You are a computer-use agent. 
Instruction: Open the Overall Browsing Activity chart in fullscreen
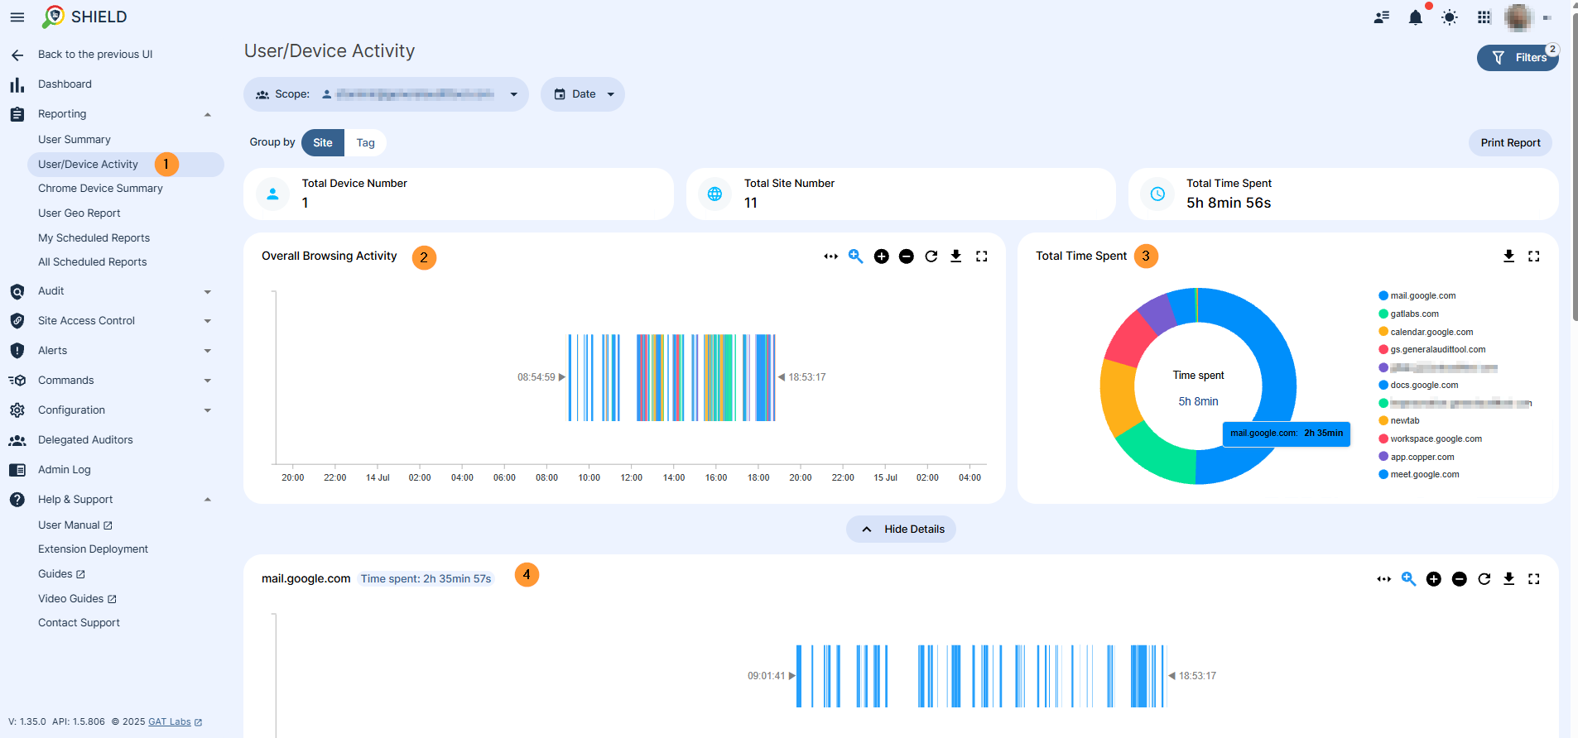pos(982,256)
